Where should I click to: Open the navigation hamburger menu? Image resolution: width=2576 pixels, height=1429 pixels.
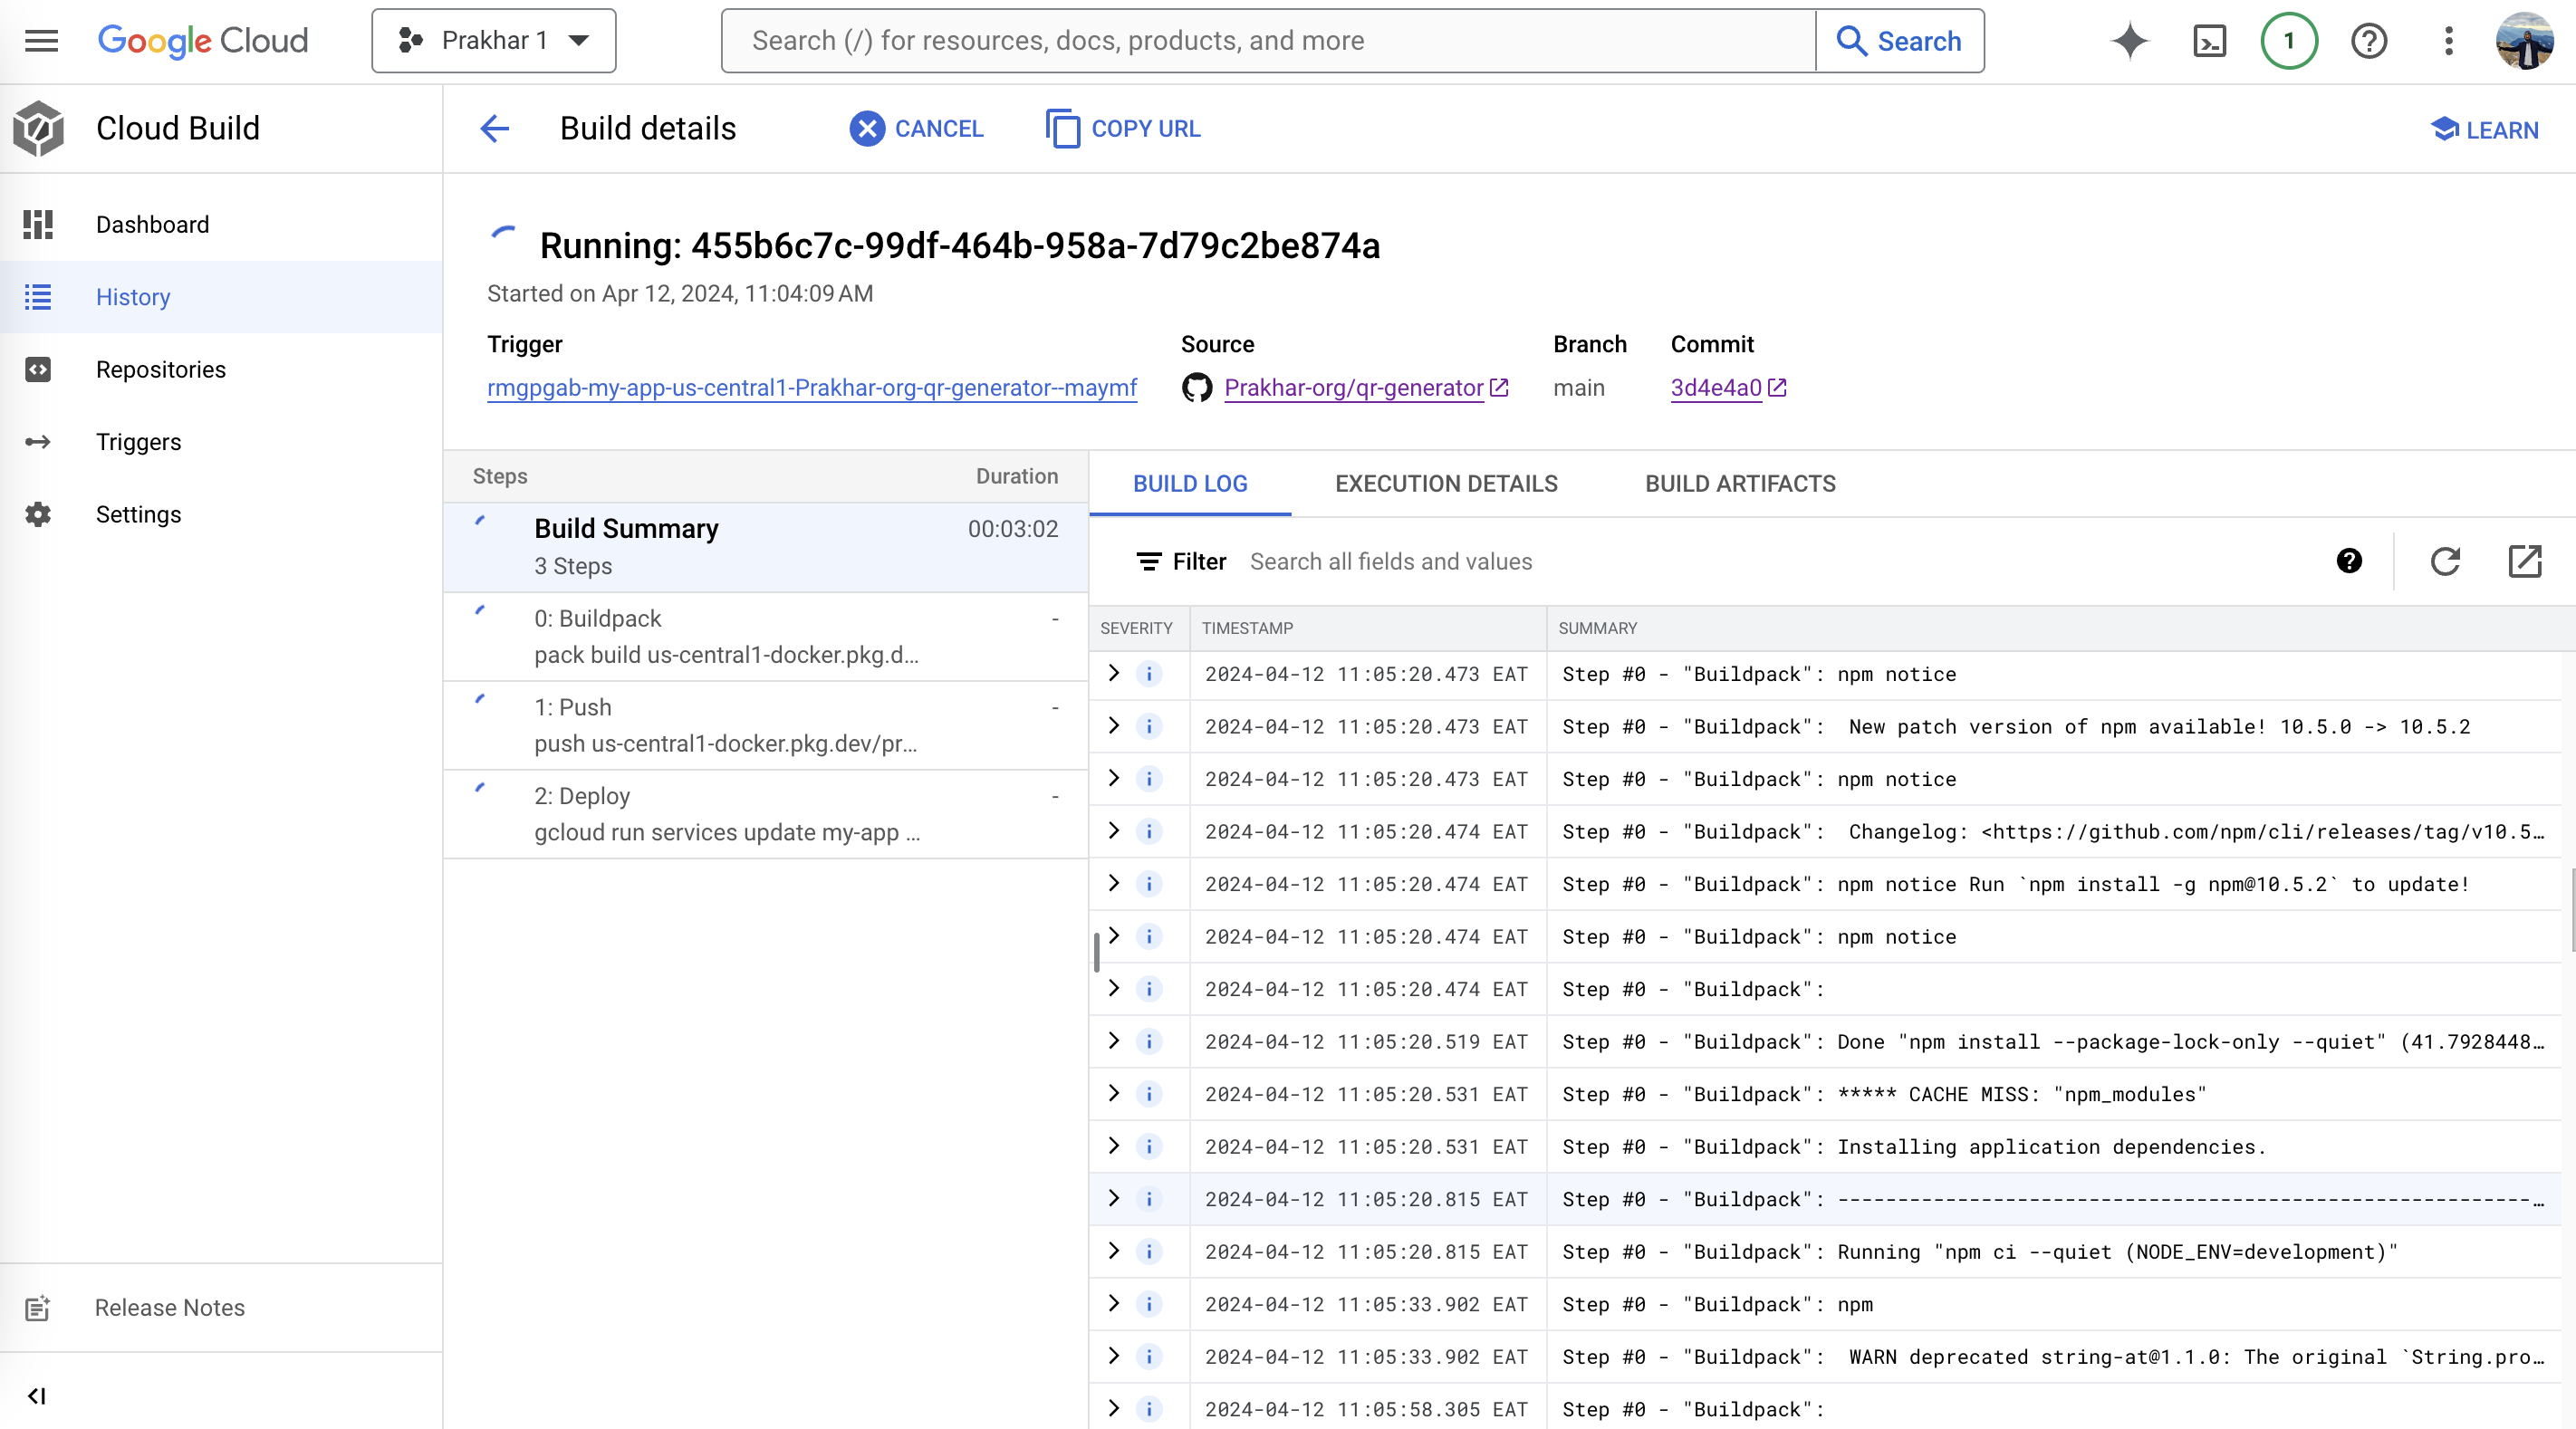click(41, 41)
